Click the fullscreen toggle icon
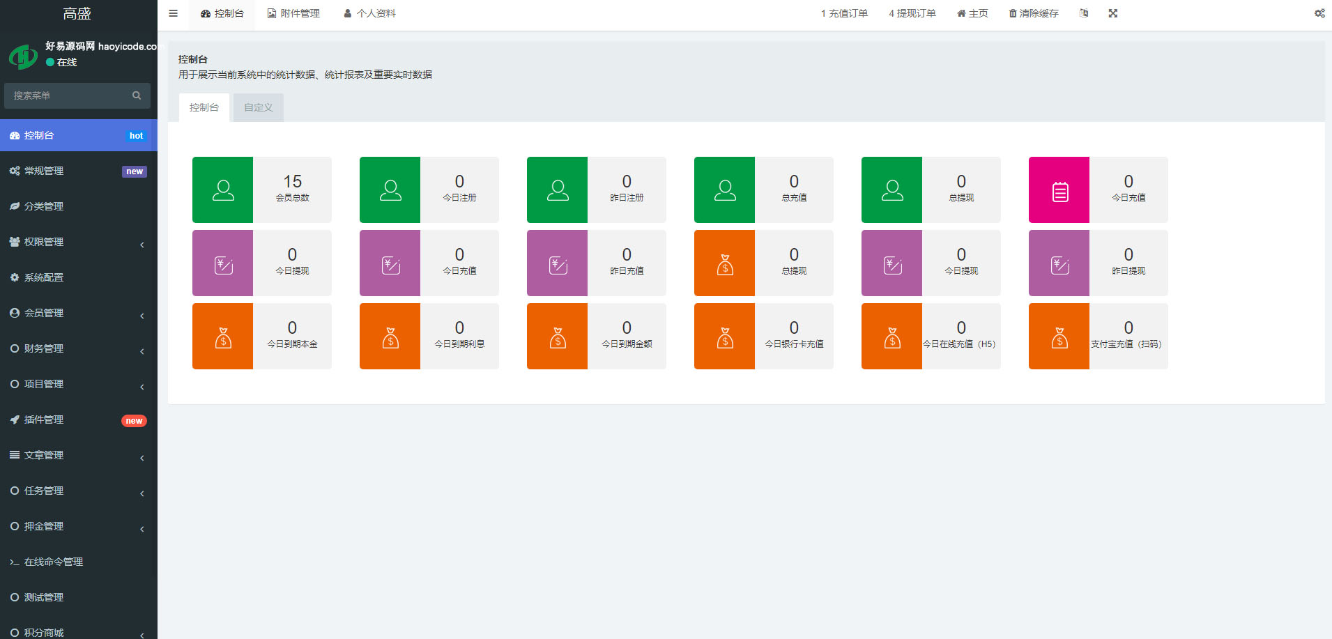Viewport: 1332px width, 639px height. coord(1113,13)
